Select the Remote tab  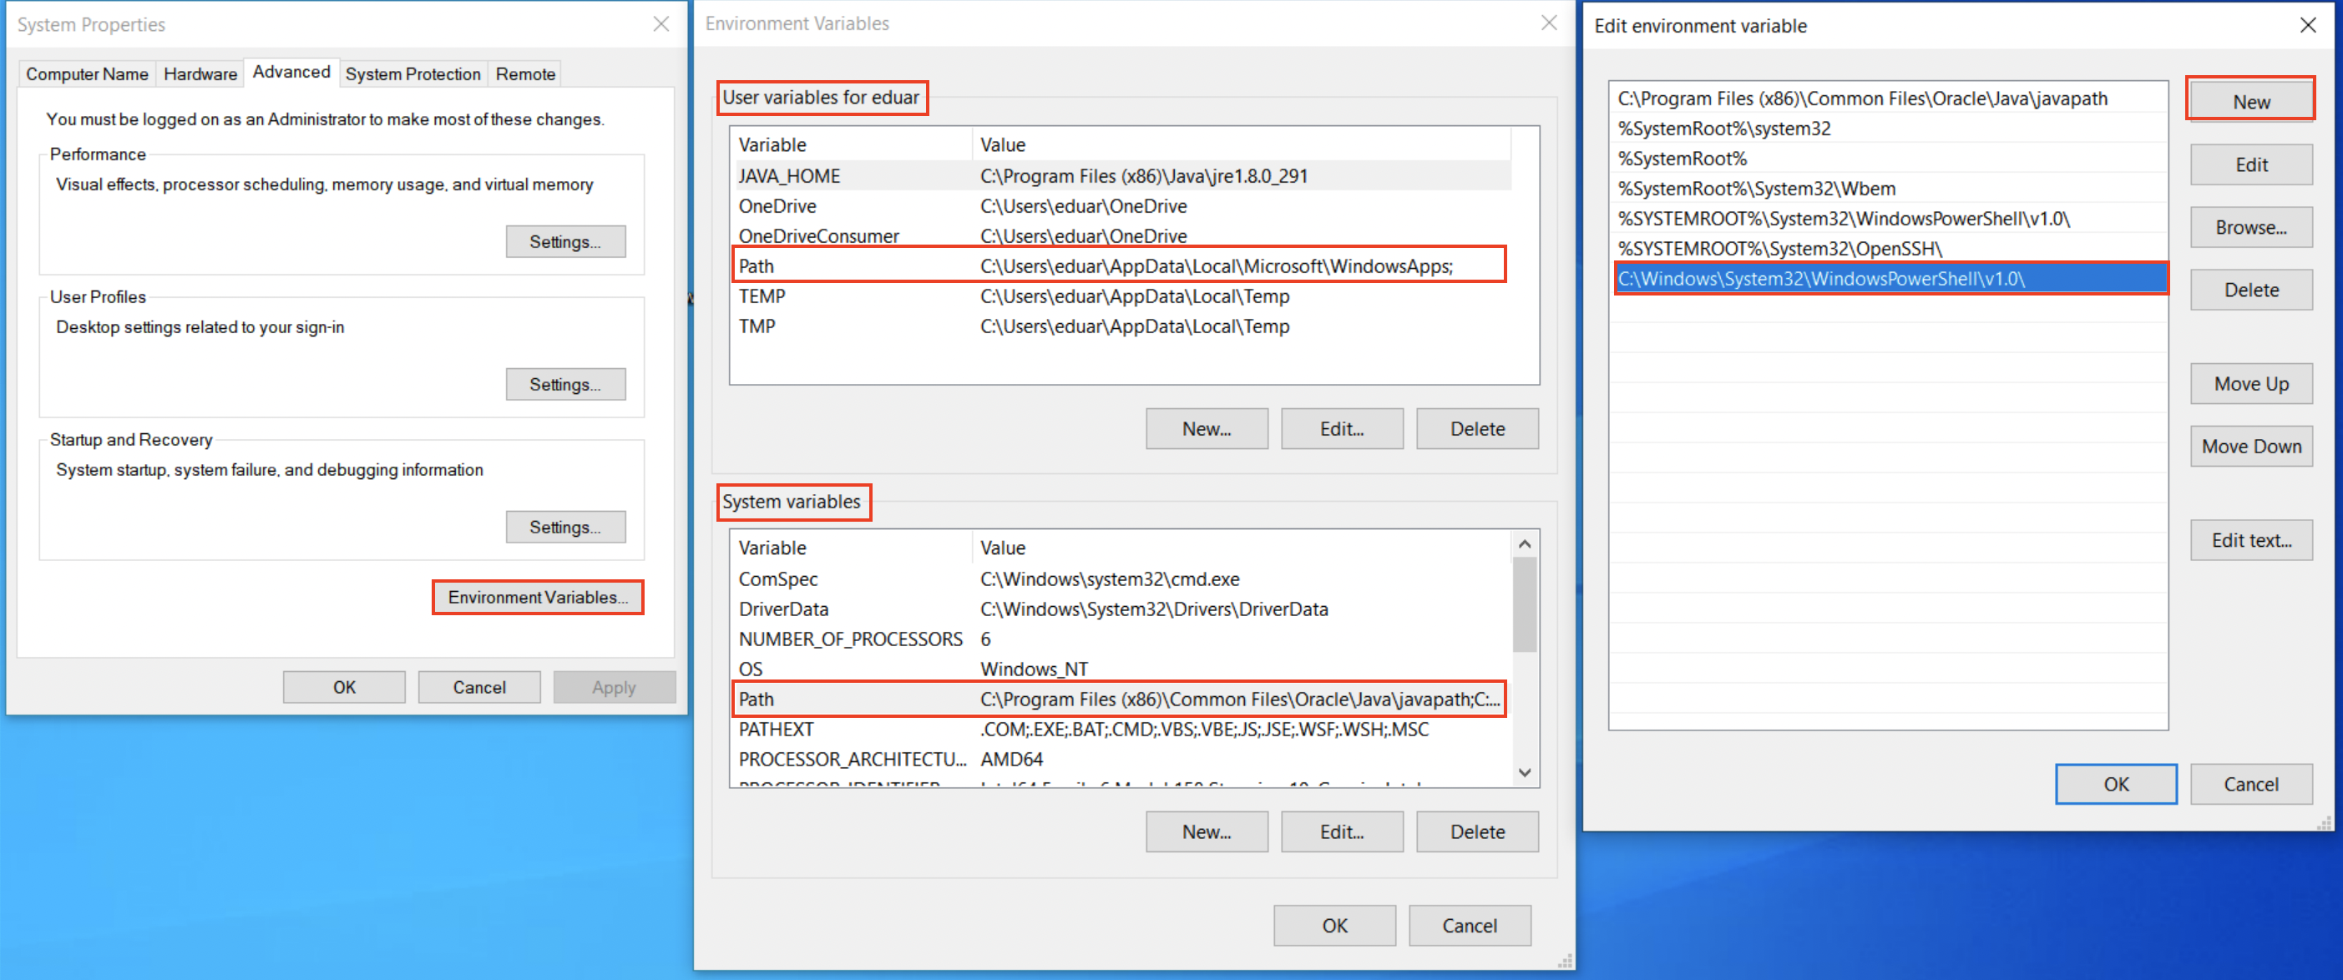(525, 73)
